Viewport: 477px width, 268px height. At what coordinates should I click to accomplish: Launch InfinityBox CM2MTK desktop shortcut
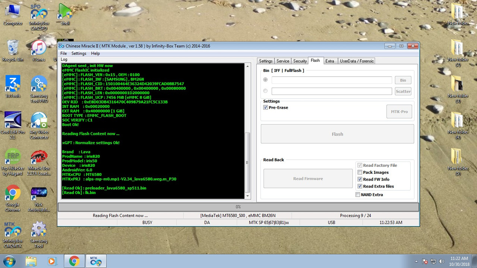tap(13, 234)
